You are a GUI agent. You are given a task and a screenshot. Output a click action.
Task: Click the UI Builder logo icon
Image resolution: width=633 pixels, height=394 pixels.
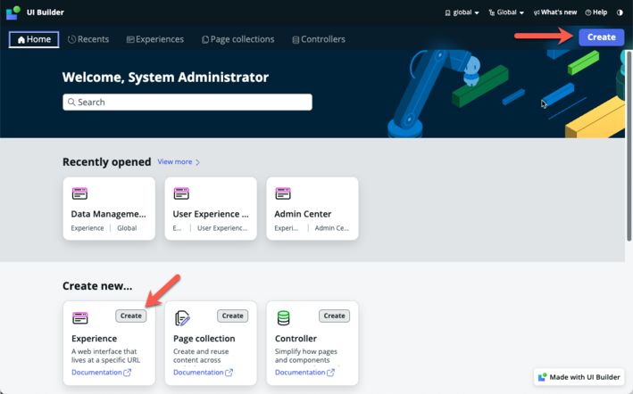[x=12, y=12]
